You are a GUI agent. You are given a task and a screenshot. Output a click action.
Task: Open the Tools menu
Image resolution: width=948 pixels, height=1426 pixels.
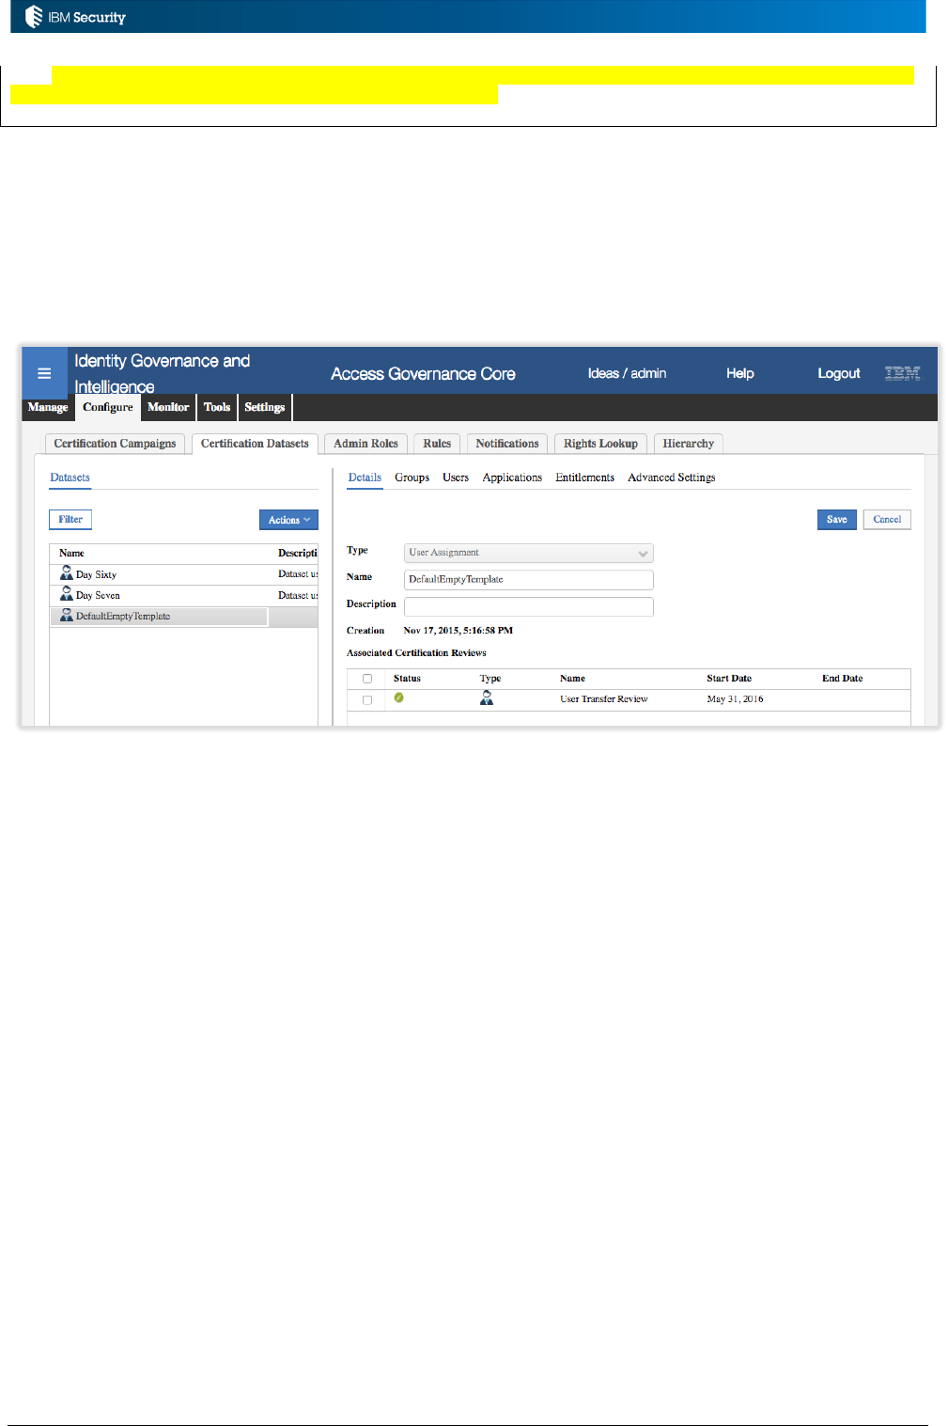(x=217, y=407)
